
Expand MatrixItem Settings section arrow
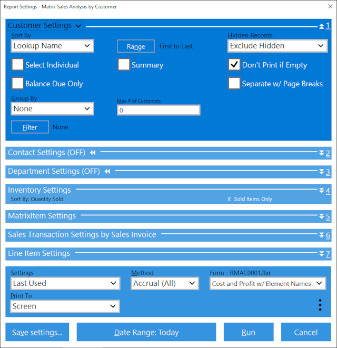click(x=322, y=216)
